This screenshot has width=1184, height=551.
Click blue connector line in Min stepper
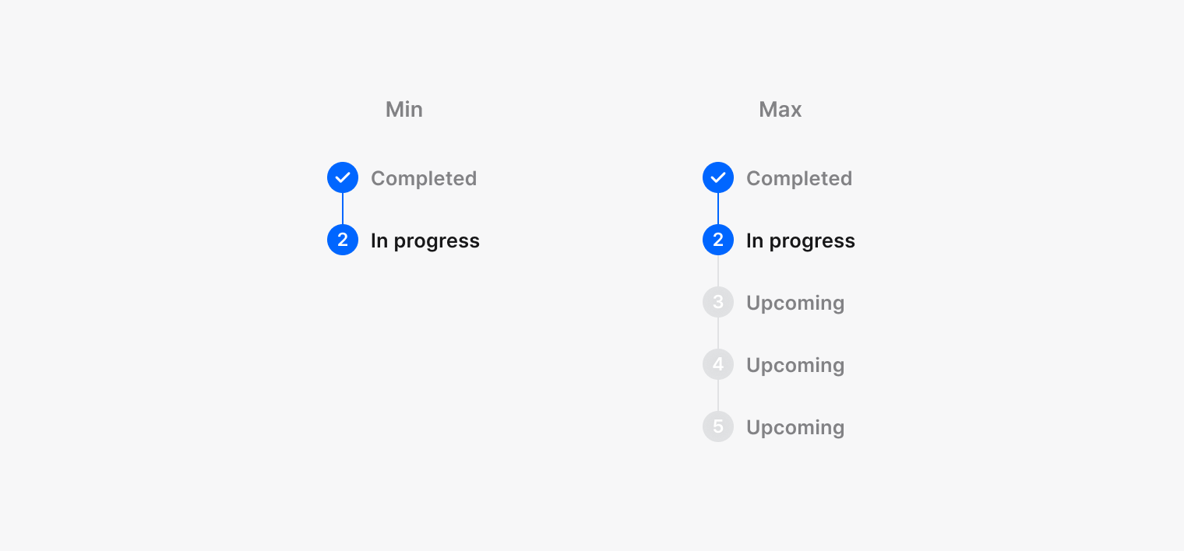(x=343, y=209)
